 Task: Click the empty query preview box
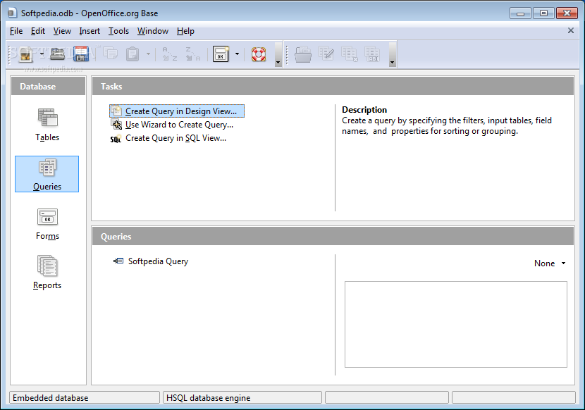(455, 325)
